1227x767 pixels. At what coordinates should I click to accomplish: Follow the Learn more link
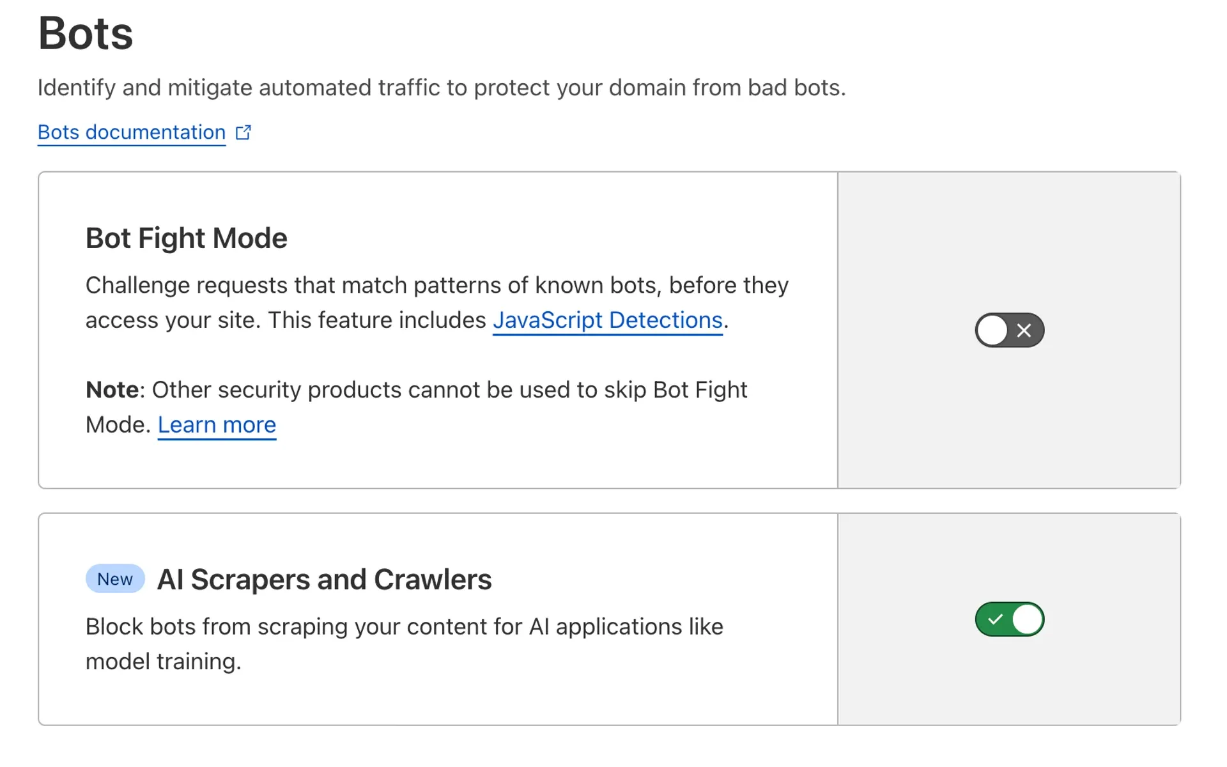tap(217, 425)
